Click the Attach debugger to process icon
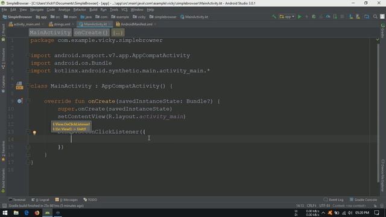386x217 pixels. coord(335,17)
